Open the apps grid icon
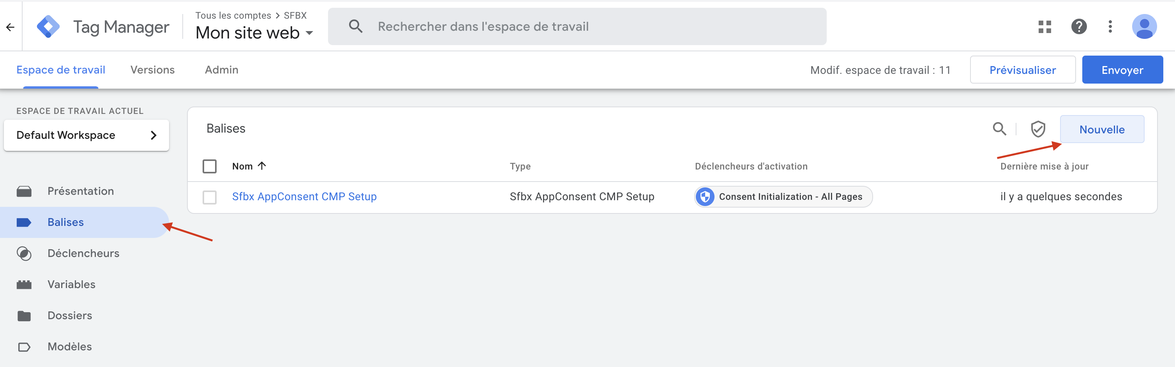 click(x=1044, y=26)
